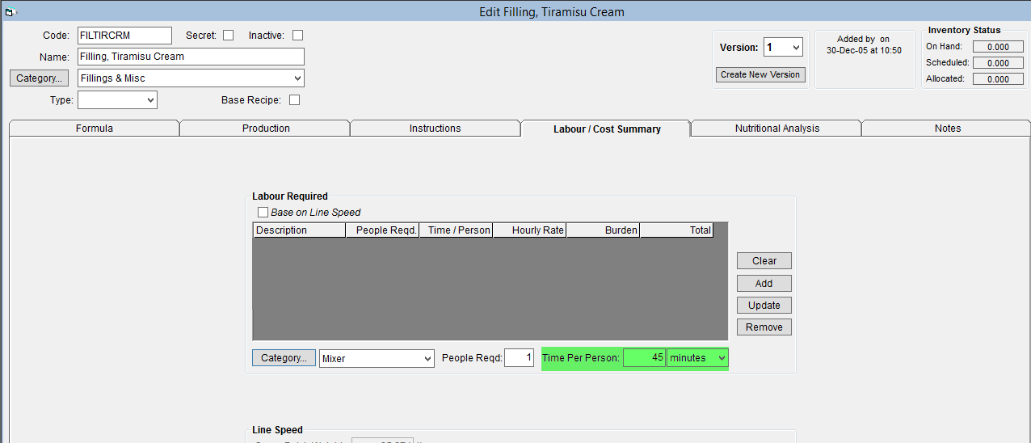Screen dimensions: 1031x443
Task: Click Category... button beside Mixer dropdown
Action: click(x=284, y=358)
